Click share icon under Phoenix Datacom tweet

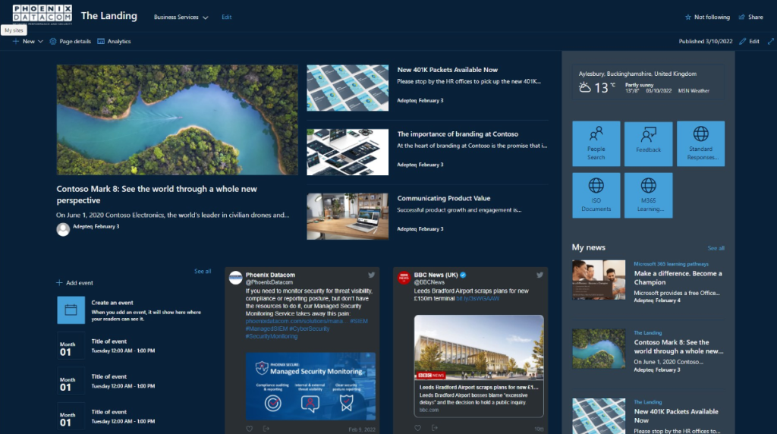click(x=266, y=429)
